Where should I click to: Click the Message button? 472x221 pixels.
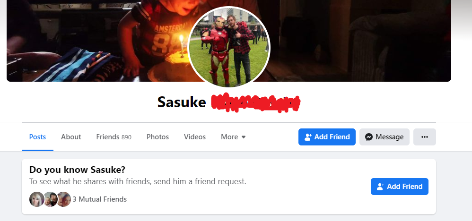[385, 137]
